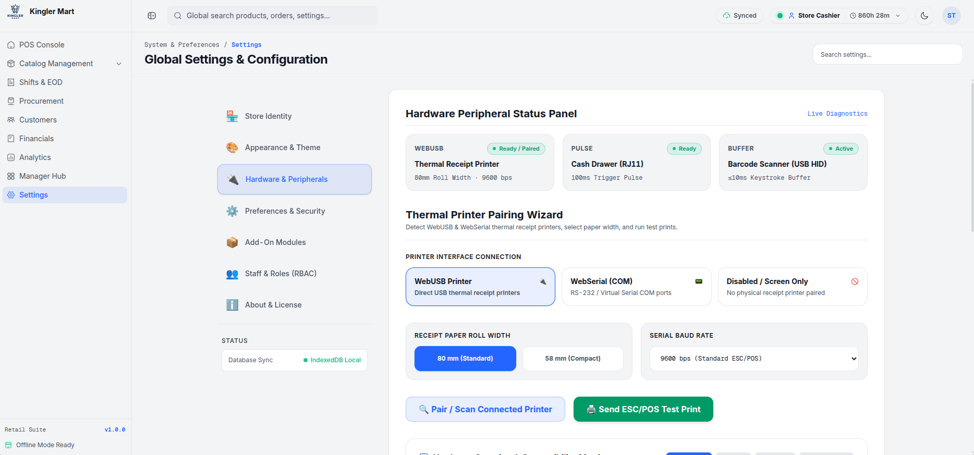Click the Offline Mode Ready indicator
The width and height of the screenshot is (974, 455).
coord(40,445)
